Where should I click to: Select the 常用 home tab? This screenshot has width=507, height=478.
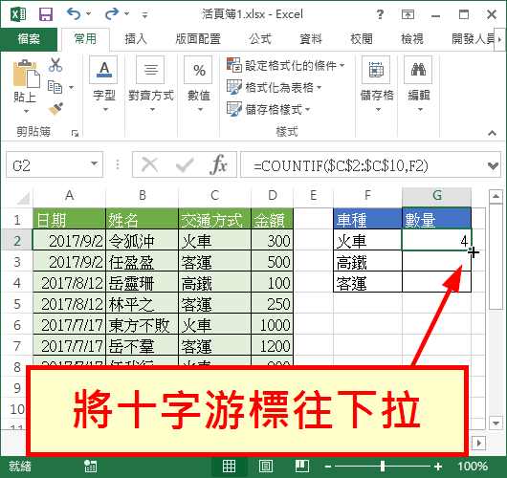[85, 39]
